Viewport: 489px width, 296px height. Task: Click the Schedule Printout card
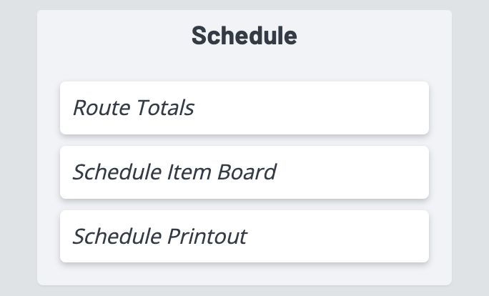tap(244, 237)
